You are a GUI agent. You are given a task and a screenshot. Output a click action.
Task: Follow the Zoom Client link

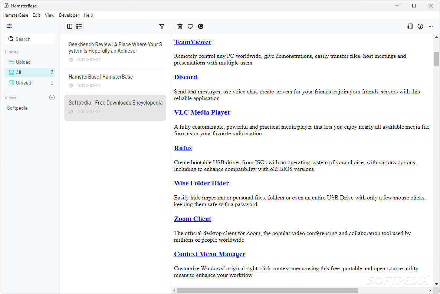193,218
